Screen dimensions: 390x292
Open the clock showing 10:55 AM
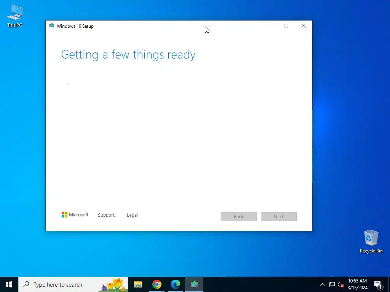(x=357, y=284)
